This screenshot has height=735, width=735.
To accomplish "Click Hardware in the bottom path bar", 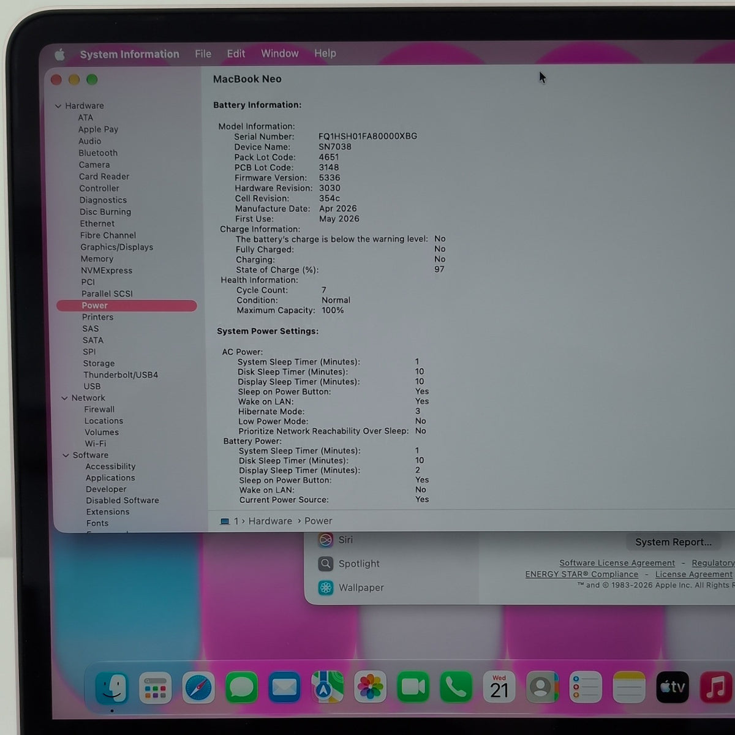I will (270, 521).
